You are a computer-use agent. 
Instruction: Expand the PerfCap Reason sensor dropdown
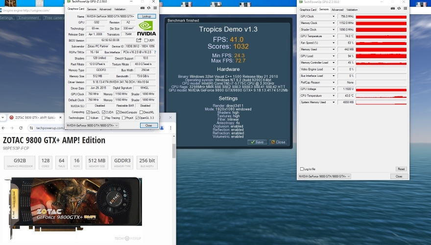pos(334,82)
